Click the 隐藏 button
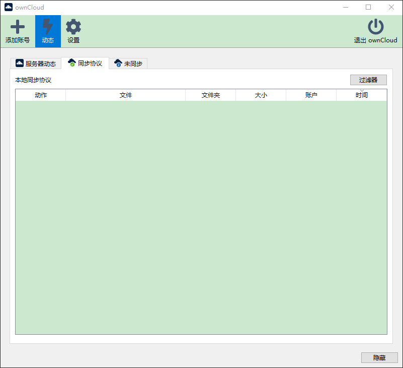The height and width of the screenshot is (368, 403). pyautogui.click(x=379, y=357)
